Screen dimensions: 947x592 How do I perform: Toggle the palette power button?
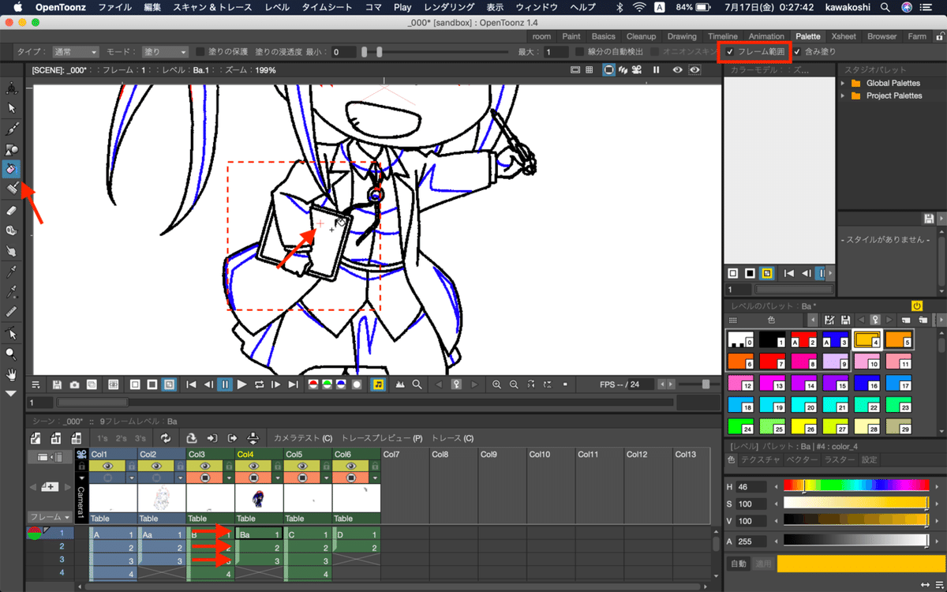click(917, 305)
